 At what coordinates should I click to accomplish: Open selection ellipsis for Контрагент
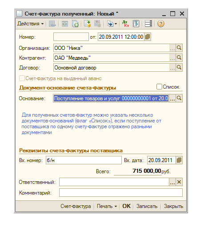point(172,58)
